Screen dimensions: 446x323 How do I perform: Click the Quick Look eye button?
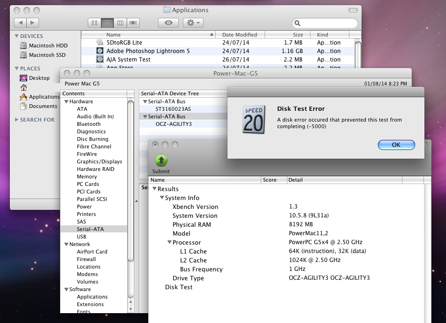tap(168, 23)
